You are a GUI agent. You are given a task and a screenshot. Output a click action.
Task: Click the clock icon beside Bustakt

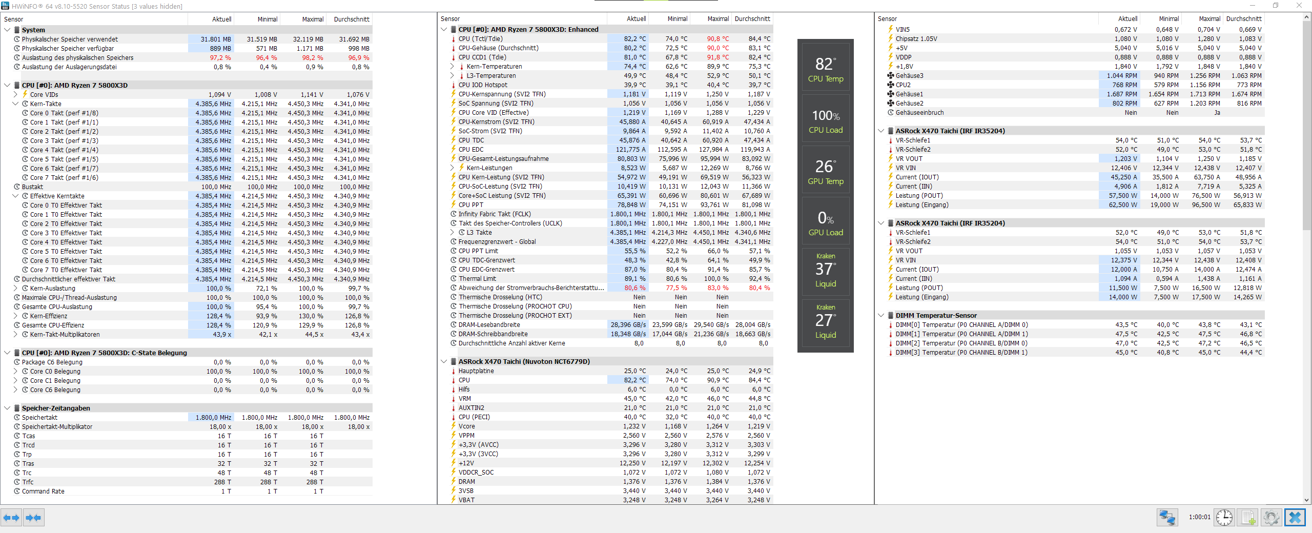(x=17, y=187)
